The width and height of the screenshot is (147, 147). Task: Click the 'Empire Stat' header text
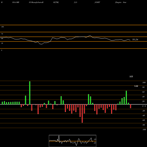click(121, 2)
